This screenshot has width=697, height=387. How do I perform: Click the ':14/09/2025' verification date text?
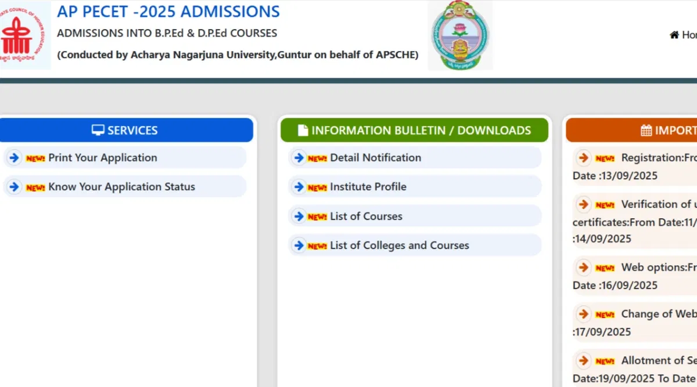(602, 238)
